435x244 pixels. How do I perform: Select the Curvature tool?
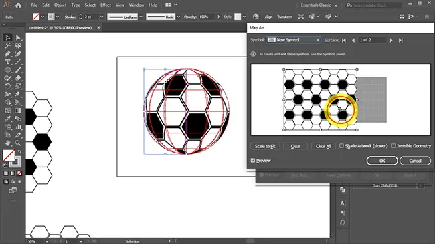(x=18, y=53)
